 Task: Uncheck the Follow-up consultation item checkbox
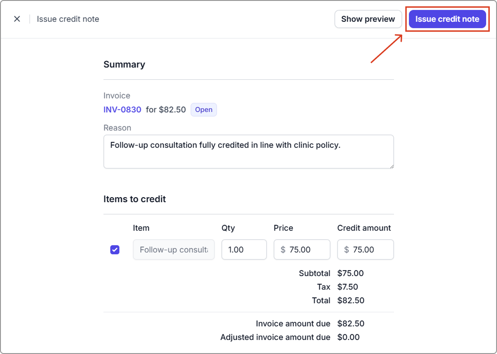tap(115, 250)
